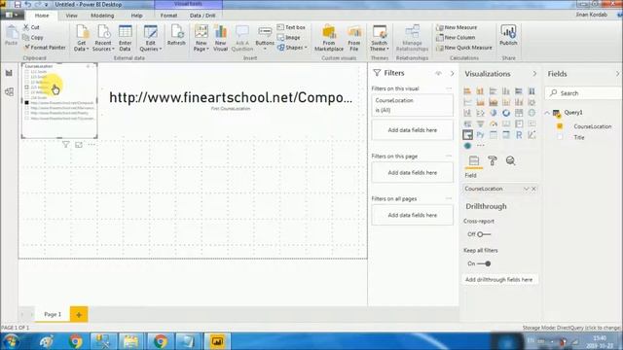623x350 pixels.
Task: Click New Quick Measure
Action: (x=463, y=48)
